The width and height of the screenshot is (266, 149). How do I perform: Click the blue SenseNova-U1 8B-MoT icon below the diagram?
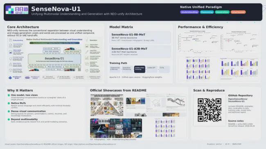tap(10, 78)
